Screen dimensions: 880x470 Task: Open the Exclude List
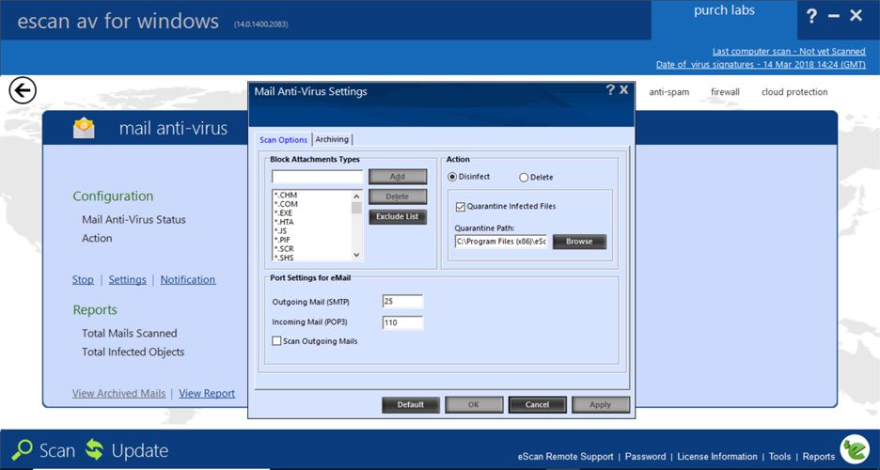398,216
